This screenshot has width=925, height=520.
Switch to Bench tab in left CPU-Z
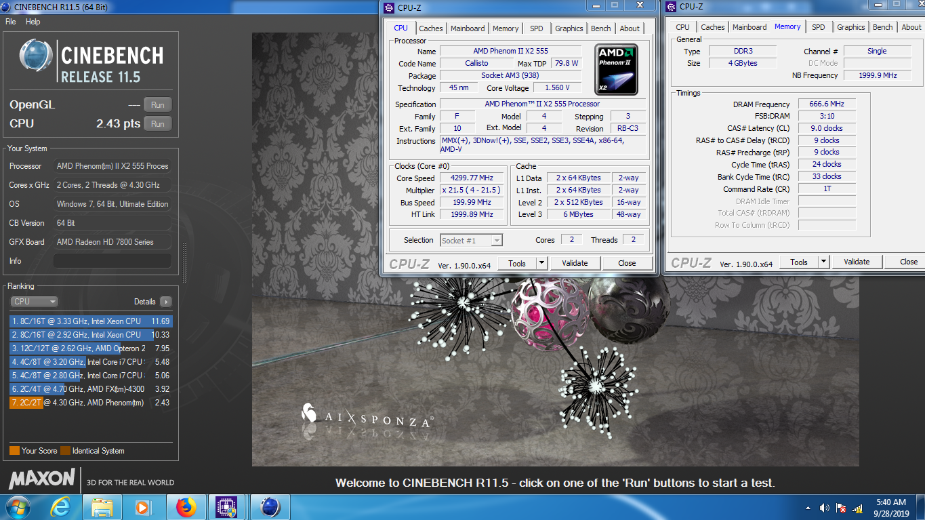pyautogui.click(x=601, y=28)
